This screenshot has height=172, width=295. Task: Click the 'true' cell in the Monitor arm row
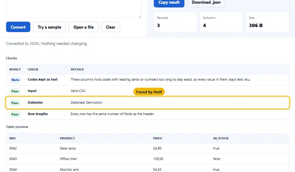point(216,170)
